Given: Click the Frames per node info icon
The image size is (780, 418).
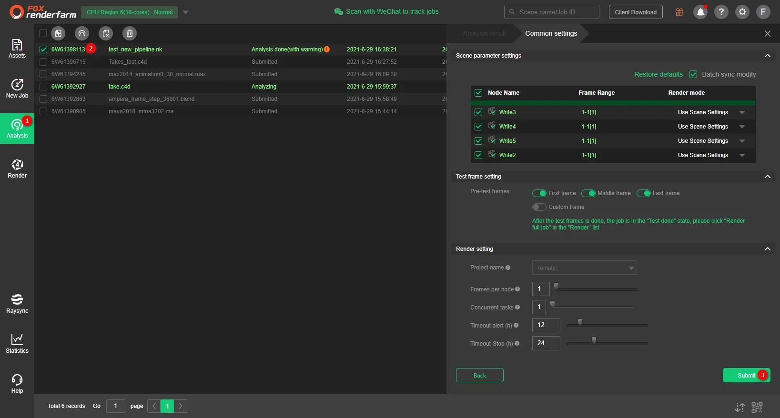Looking at the screenshot, I should (x=517, y=289).
